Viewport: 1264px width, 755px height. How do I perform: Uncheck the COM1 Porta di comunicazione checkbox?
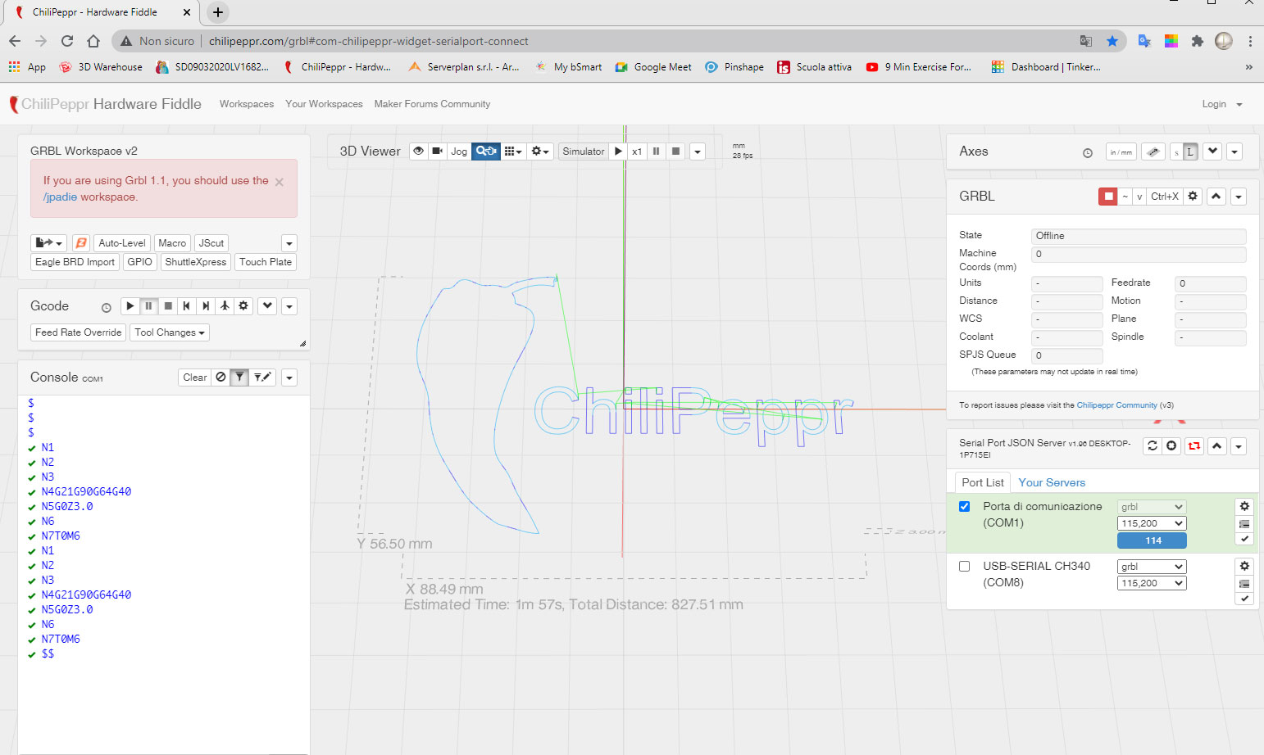[x=965, y=507]
